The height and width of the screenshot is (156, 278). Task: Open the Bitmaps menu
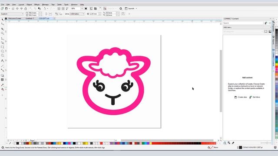[x=45, y=5]
